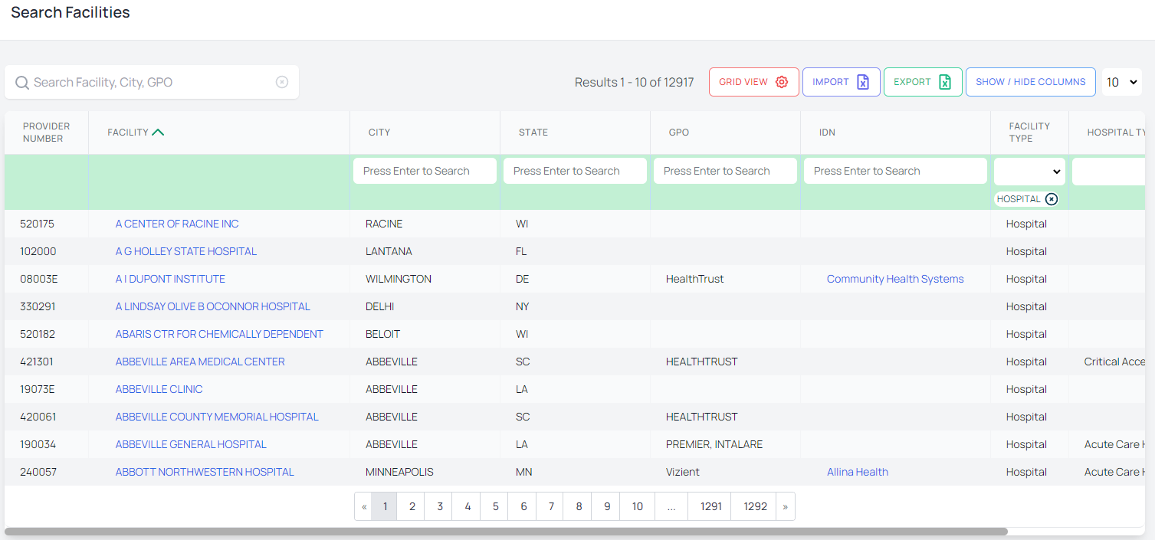
Task: Click the gear icon in Grid View
Action: click(782, 82)
